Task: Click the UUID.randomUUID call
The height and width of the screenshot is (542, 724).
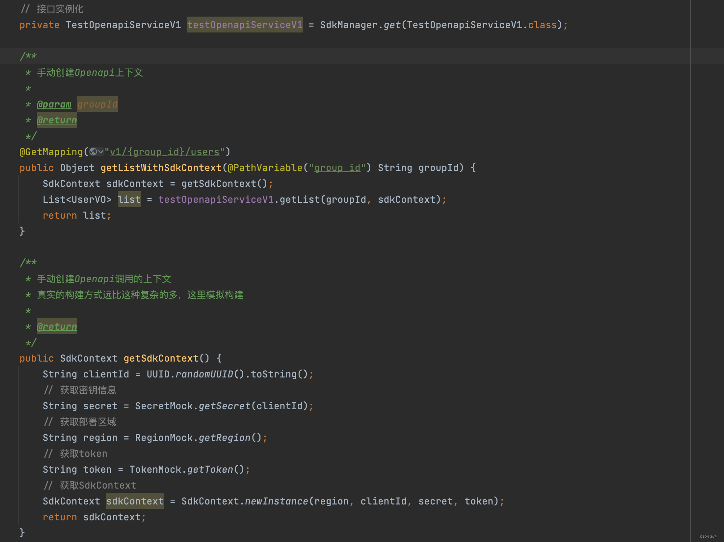Action: 204,374
